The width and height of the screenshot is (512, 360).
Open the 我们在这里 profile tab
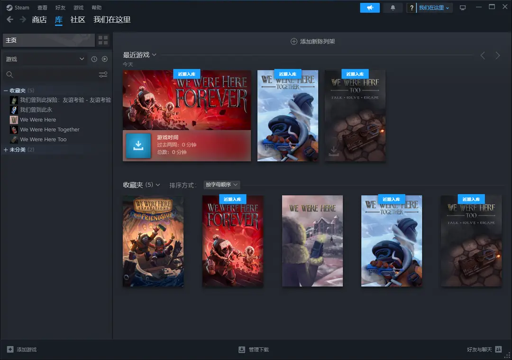112,19
